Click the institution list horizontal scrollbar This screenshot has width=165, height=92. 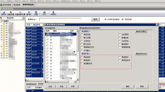tap(61, 81)
